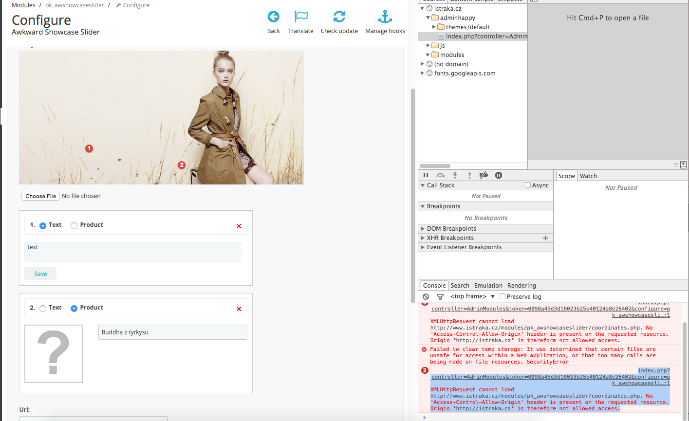Switch to the Watch tab

[588, 176]
